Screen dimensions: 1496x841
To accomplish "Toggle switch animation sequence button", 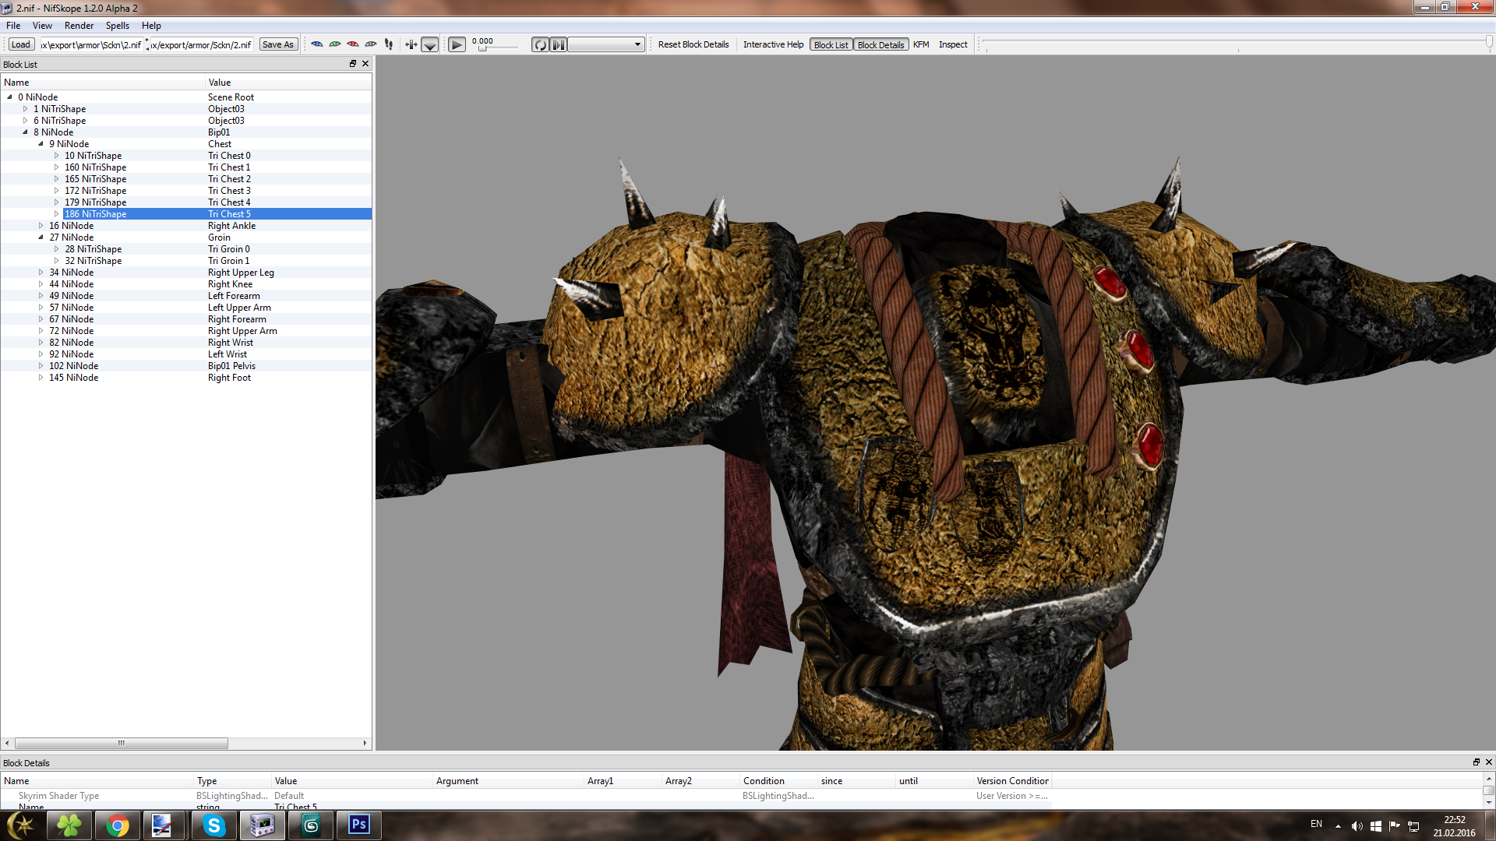I will [559, 44].
